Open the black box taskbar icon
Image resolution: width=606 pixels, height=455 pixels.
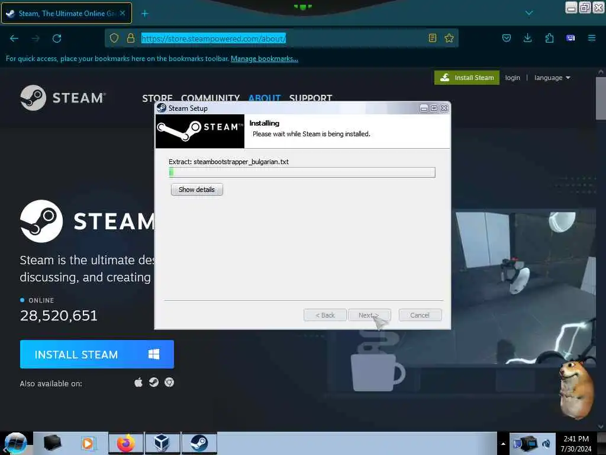(x=52, y=443)
